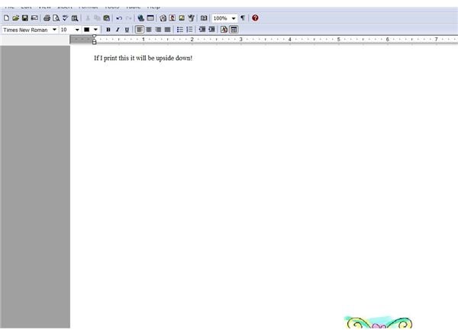Open the Help menu
This screenshot has width=458, height=330.
[153, 6]
